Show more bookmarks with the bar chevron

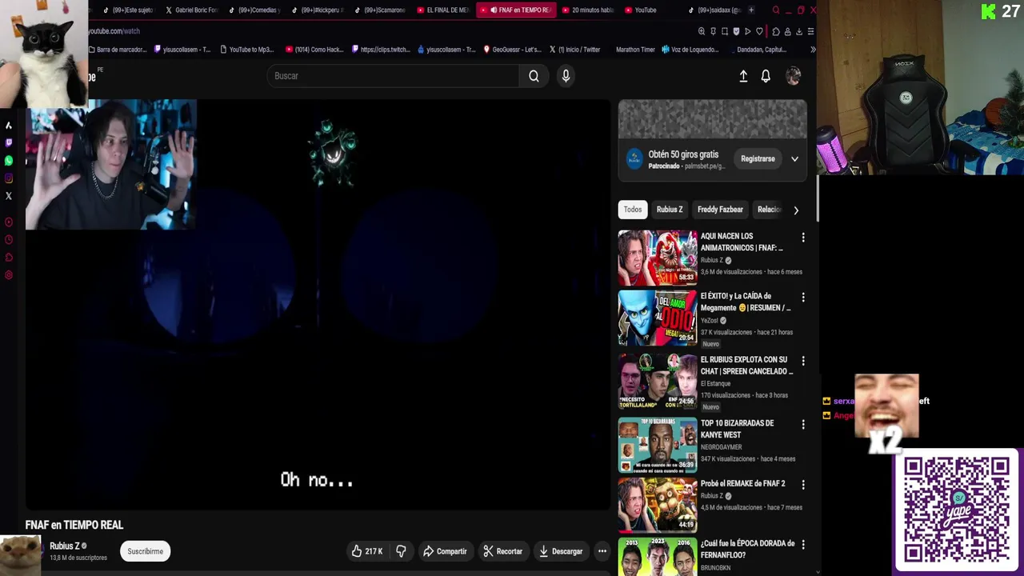pos(813,50)
